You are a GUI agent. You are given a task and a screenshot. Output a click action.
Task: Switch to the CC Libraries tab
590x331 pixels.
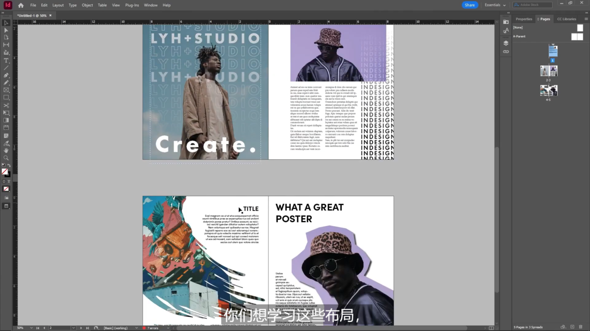566,19
